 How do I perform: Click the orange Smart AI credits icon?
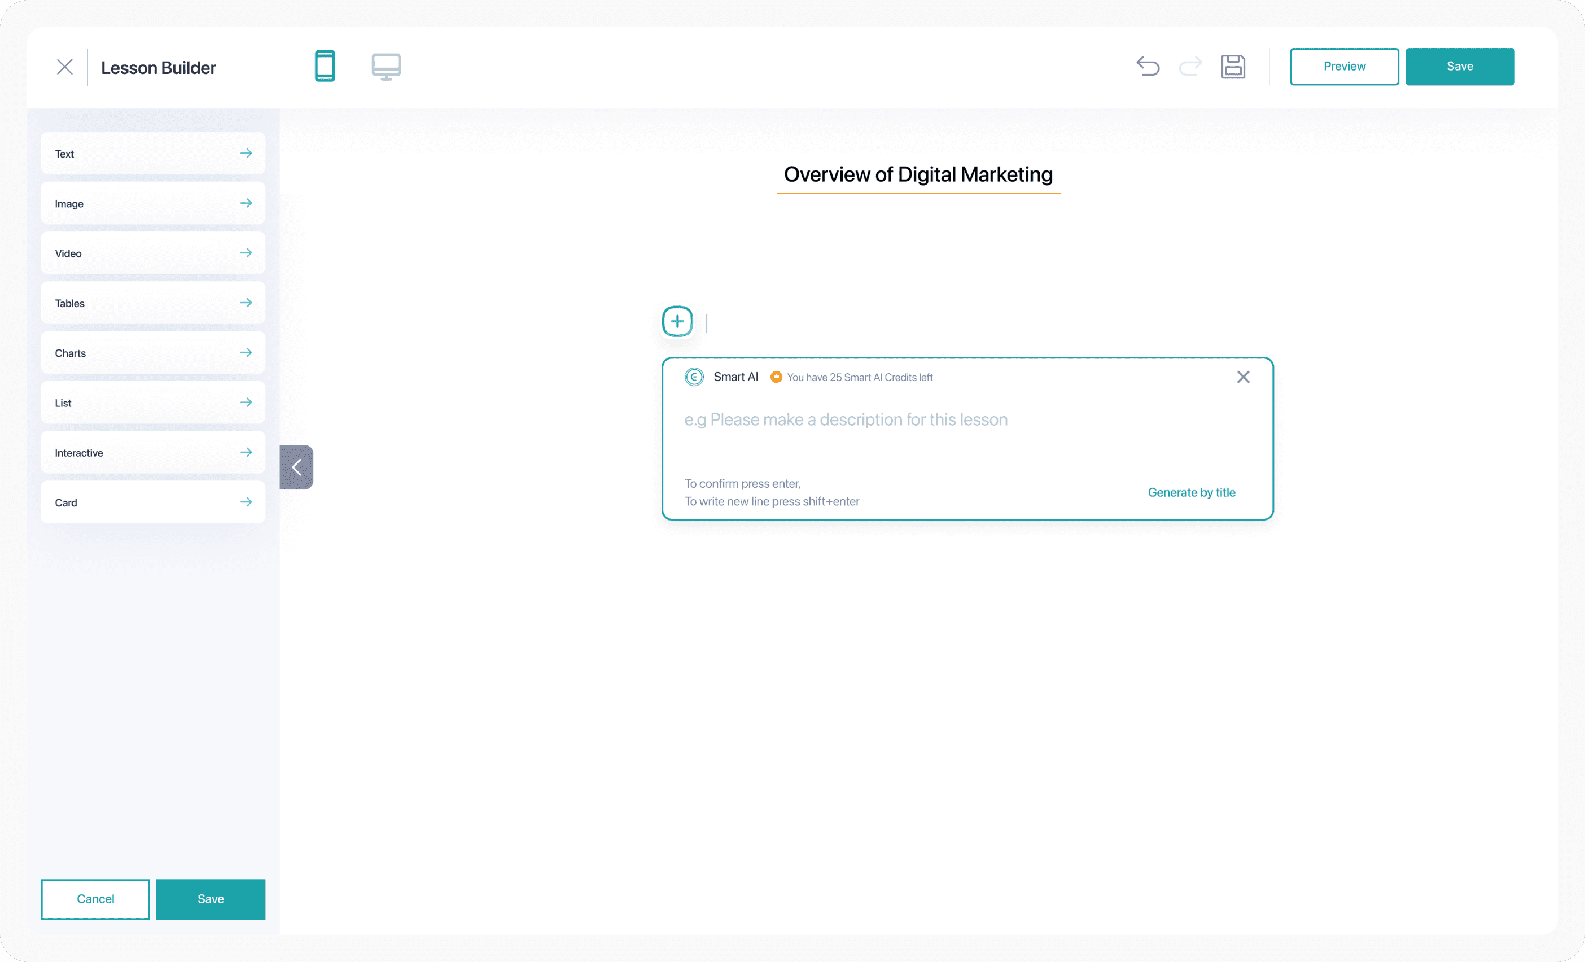(x=776, y=377)
